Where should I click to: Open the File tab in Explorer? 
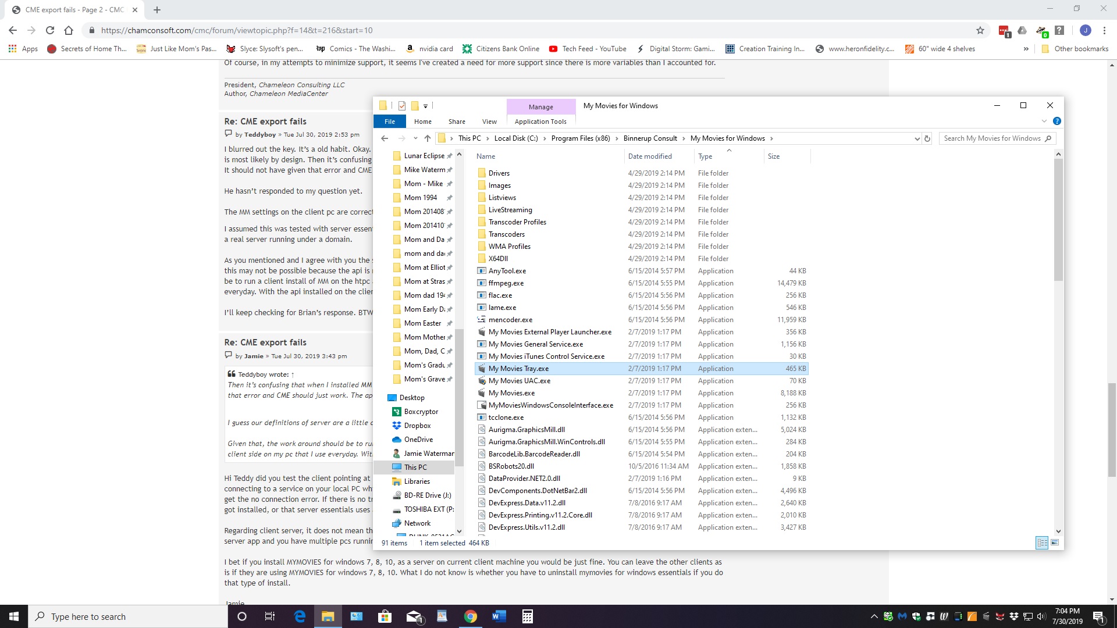pos(390,122)
